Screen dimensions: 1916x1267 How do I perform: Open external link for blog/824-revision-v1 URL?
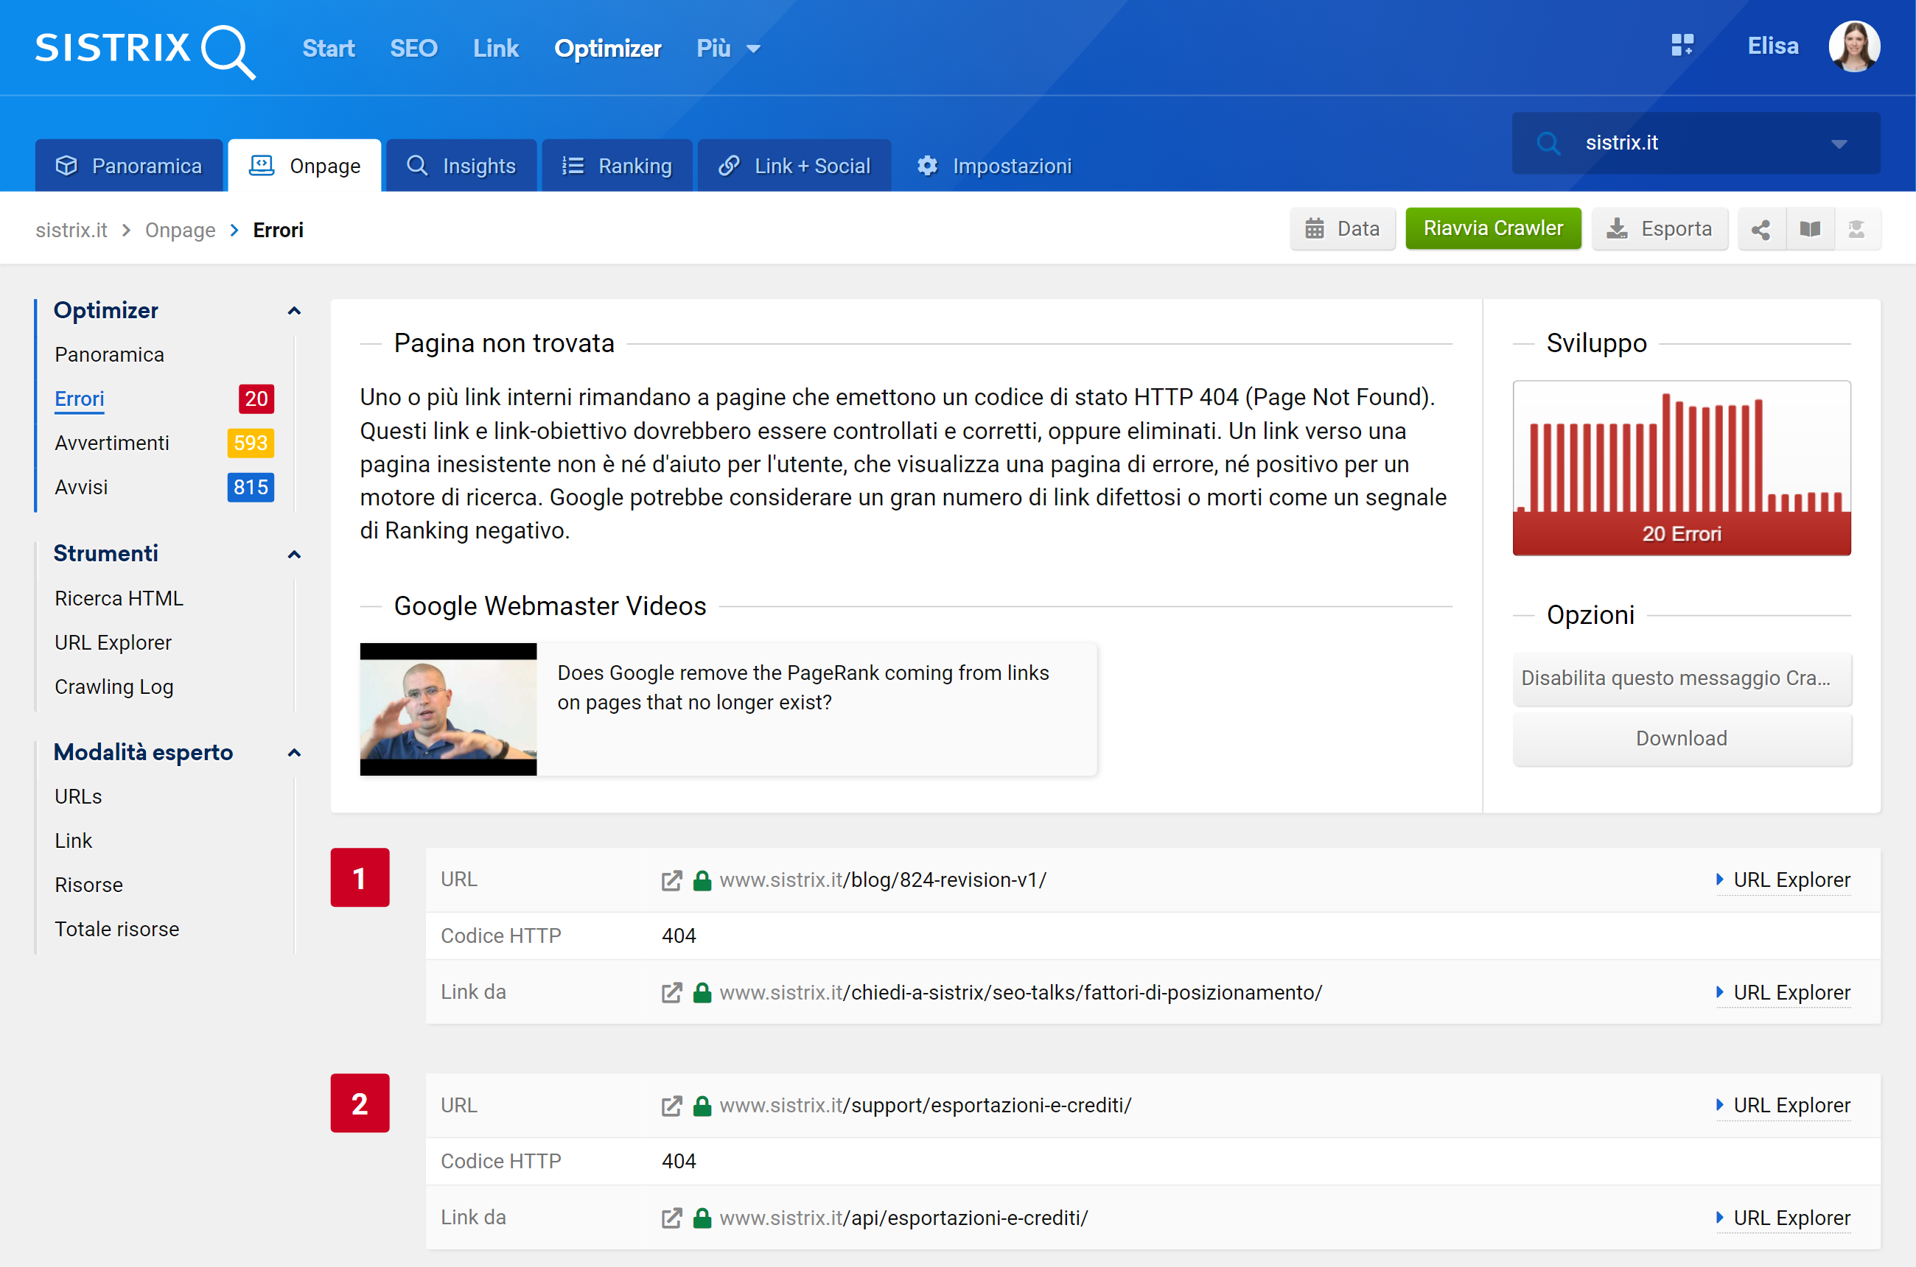click(x=671, y=880)
